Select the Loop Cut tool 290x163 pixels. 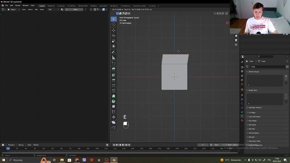point(114,86)
